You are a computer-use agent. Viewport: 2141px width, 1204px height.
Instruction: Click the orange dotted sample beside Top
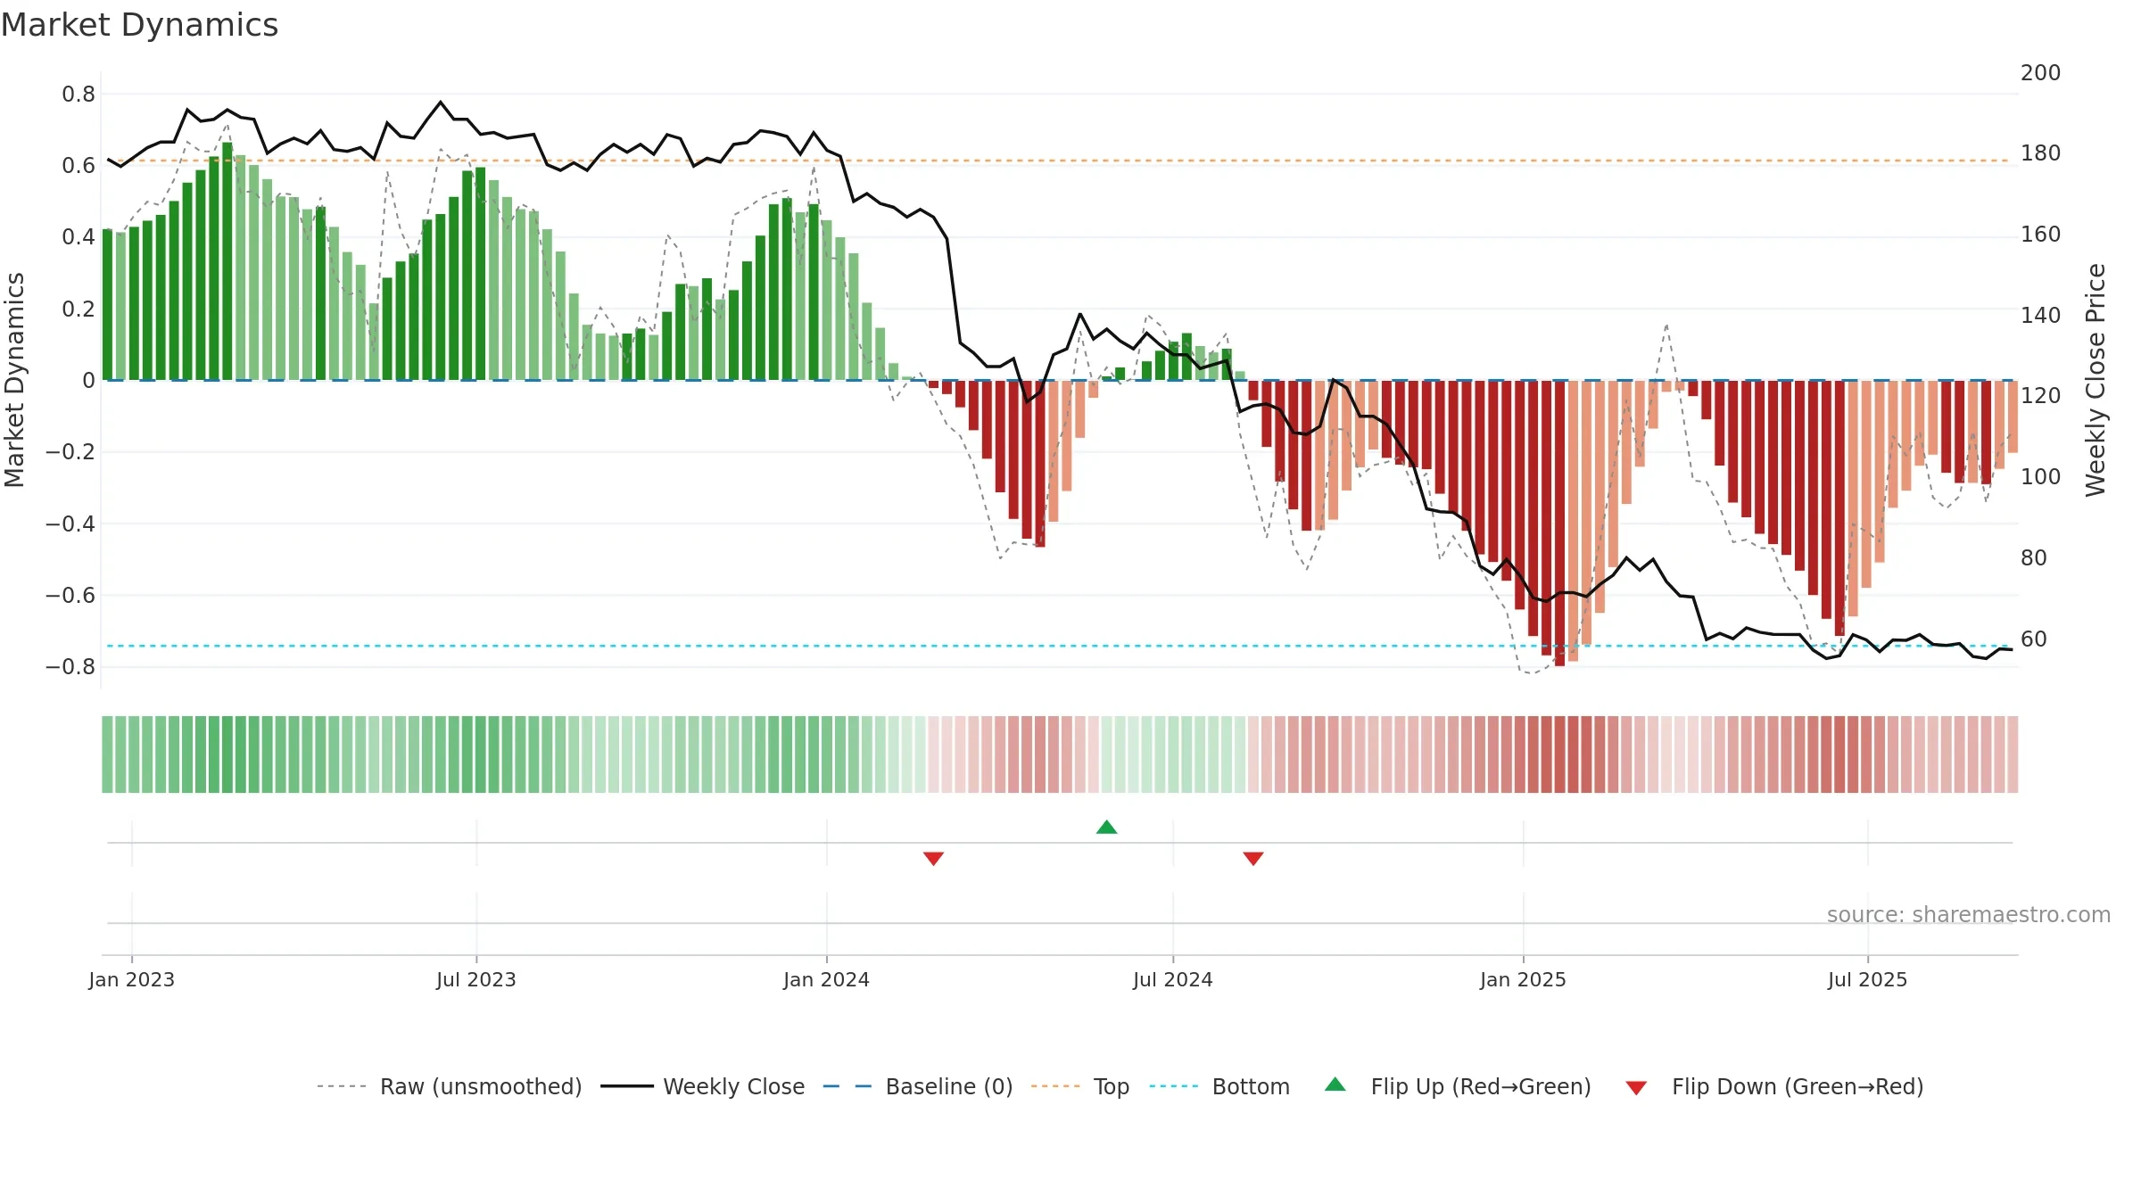pos(1055,1086)
